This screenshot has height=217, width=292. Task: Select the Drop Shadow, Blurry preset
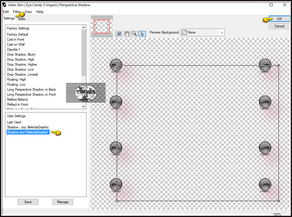(x=21, y=55)
